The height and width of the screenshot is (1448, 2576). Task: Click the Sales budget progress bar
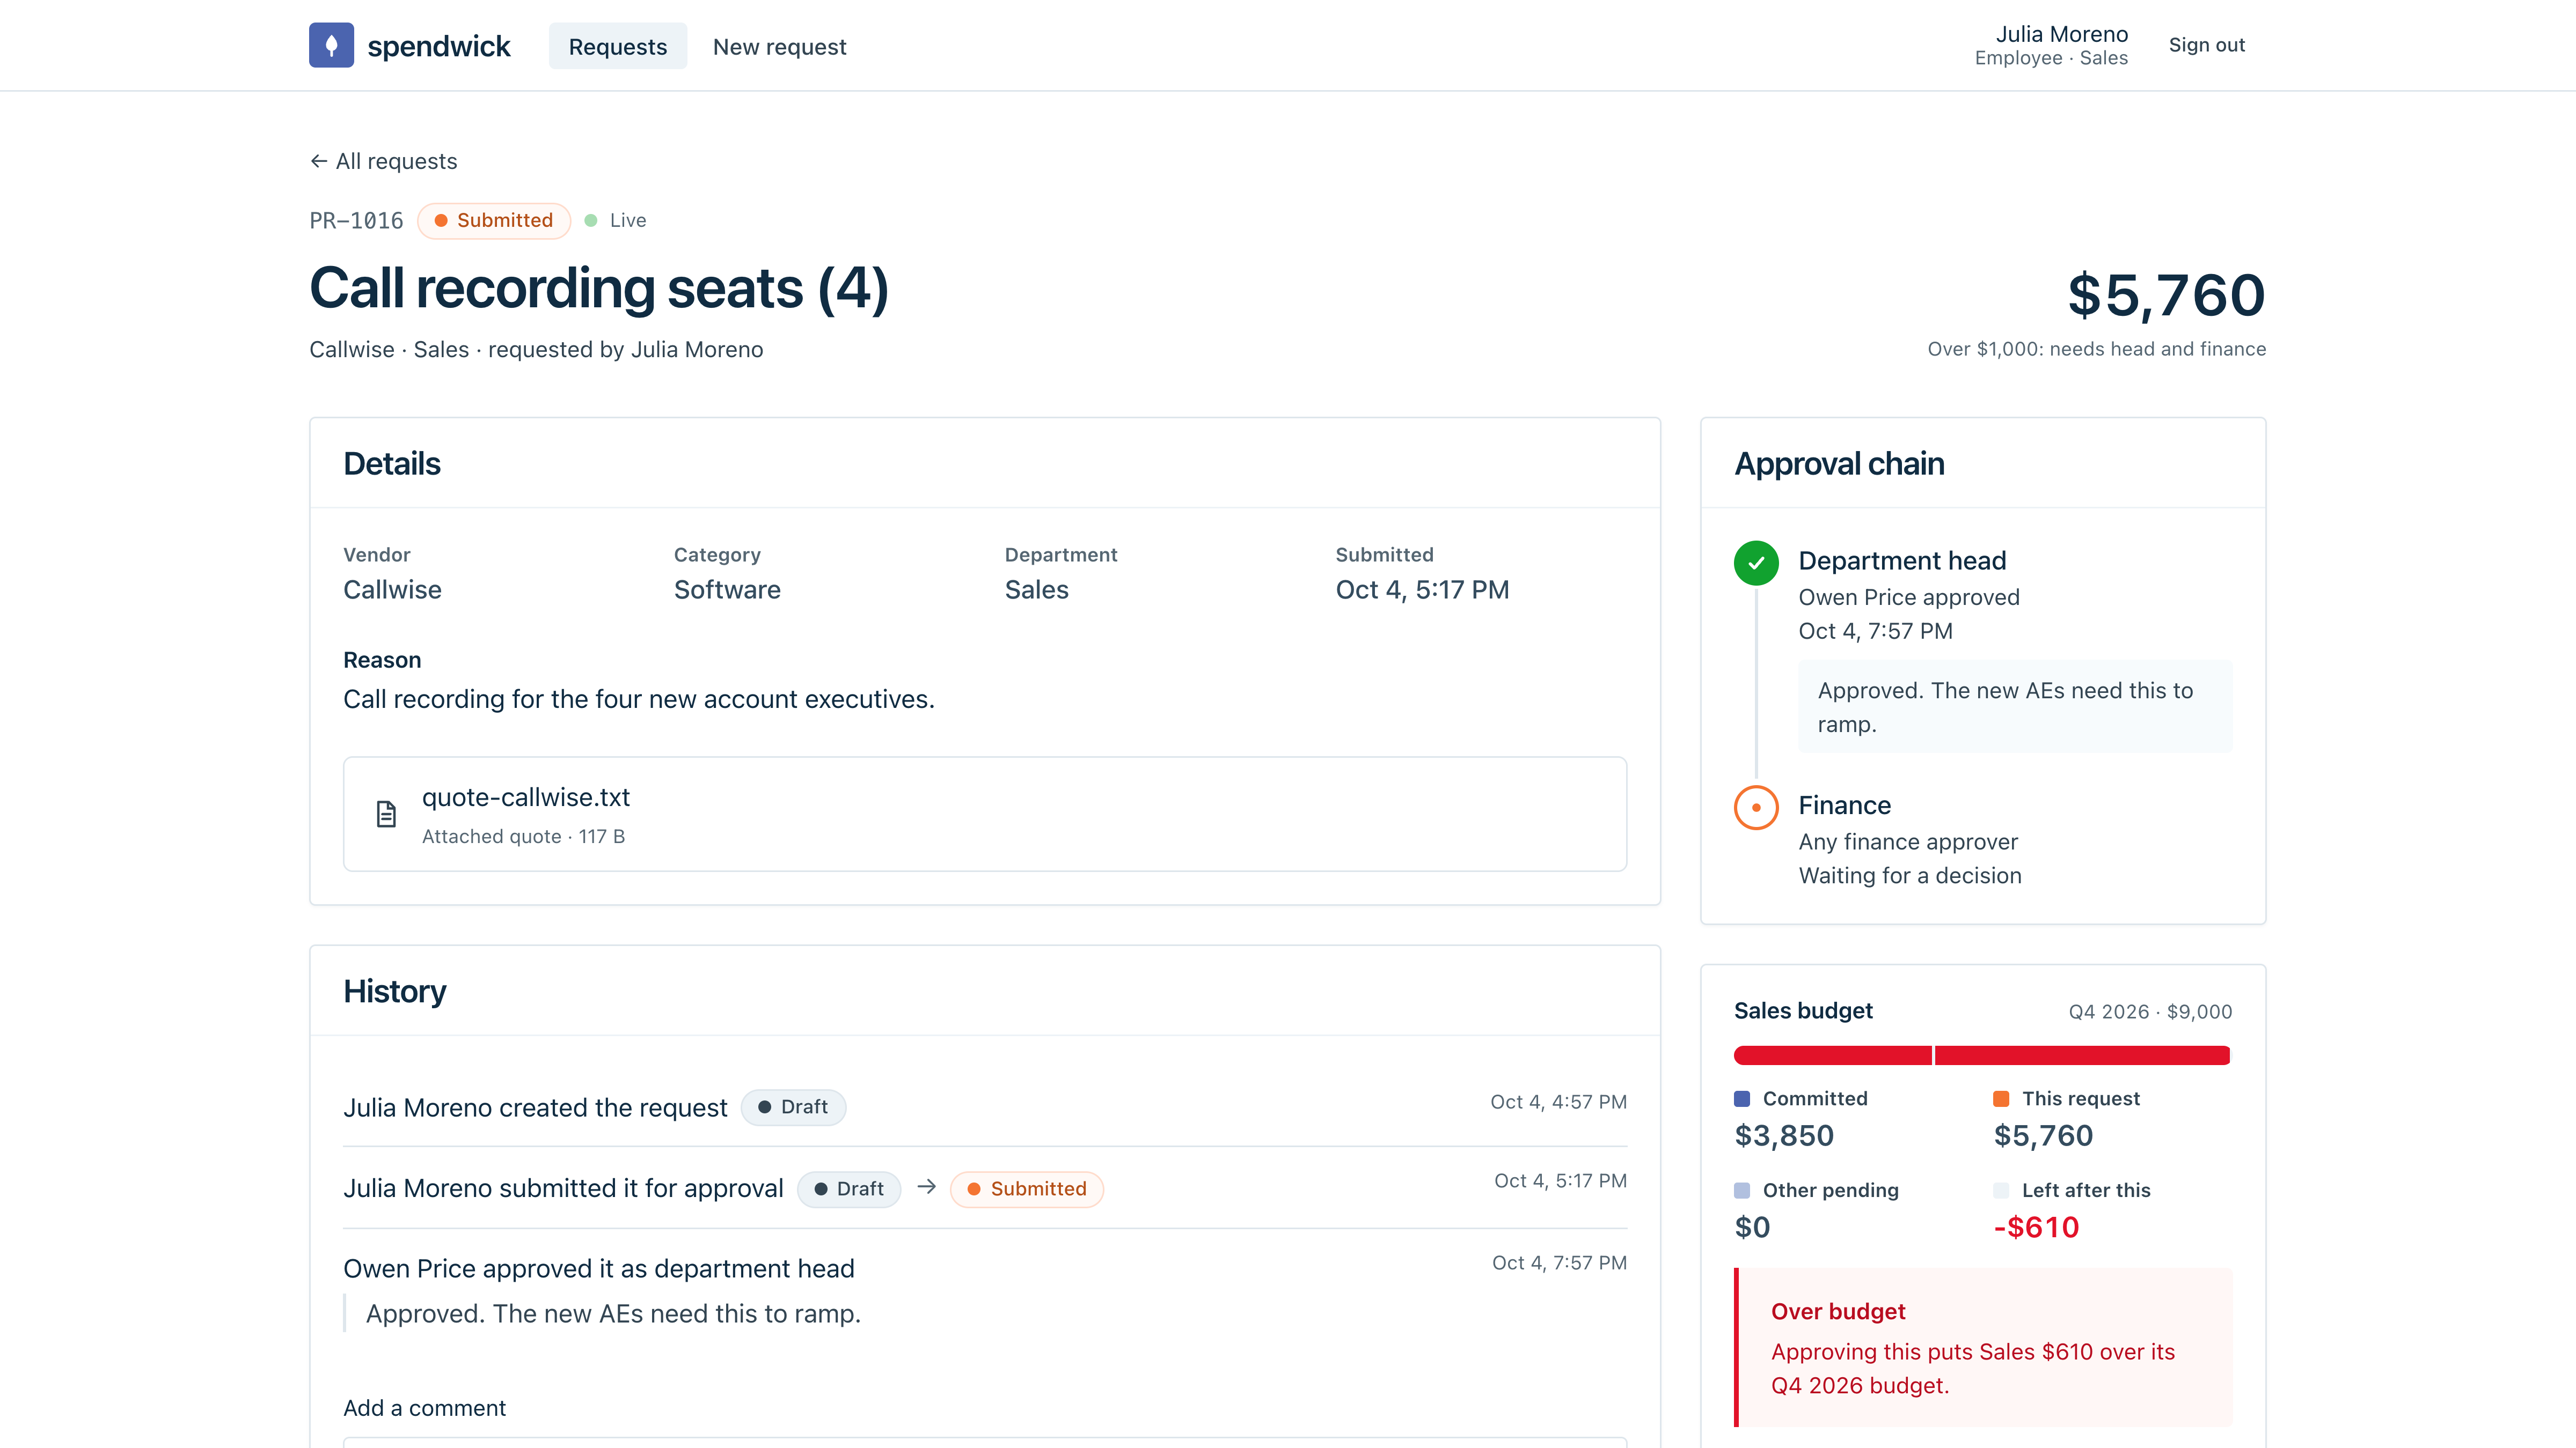tap(1982, 1055)
